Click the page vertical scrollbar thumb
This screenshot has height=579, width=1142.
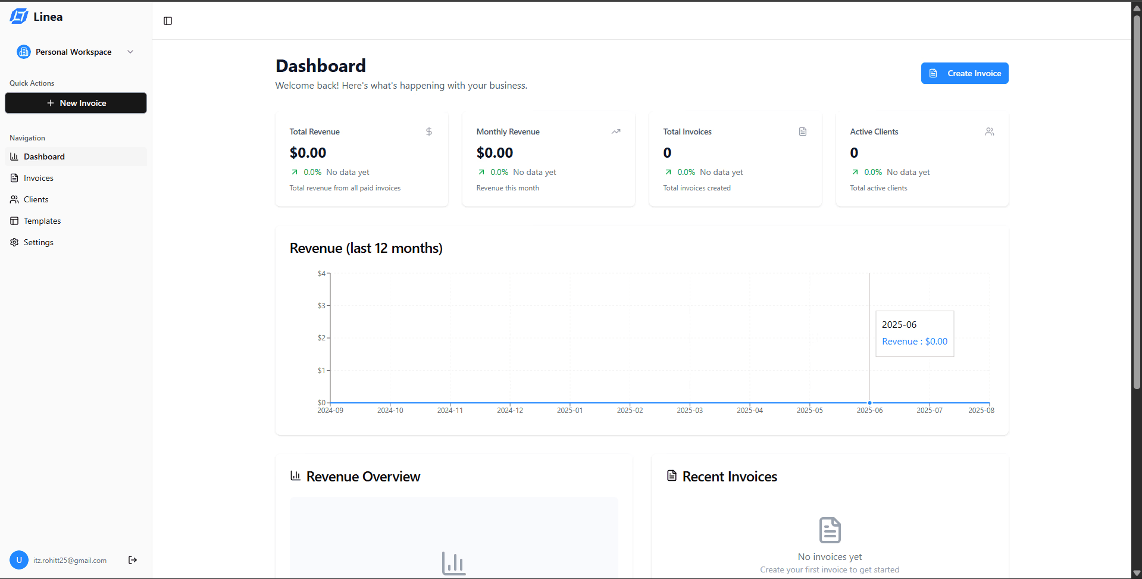1137,202
